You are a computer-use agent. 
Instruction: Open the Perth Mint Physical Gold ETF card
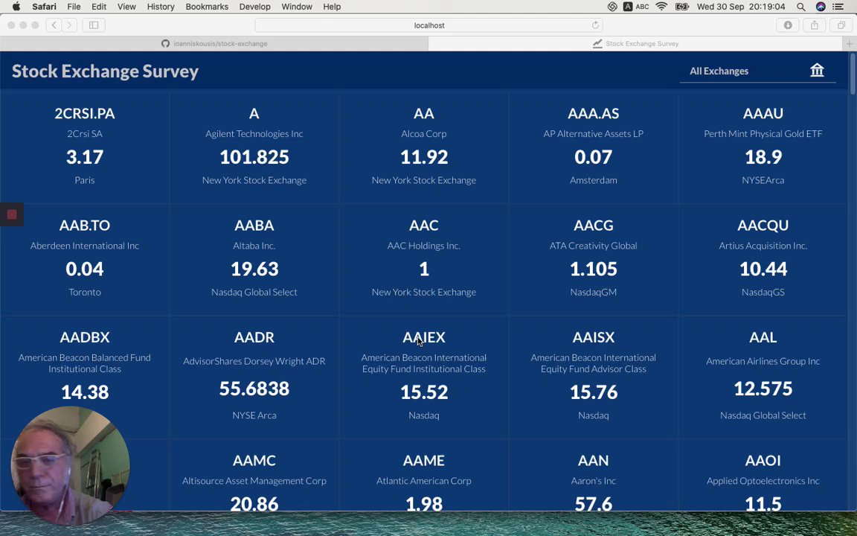pos(763,147)
